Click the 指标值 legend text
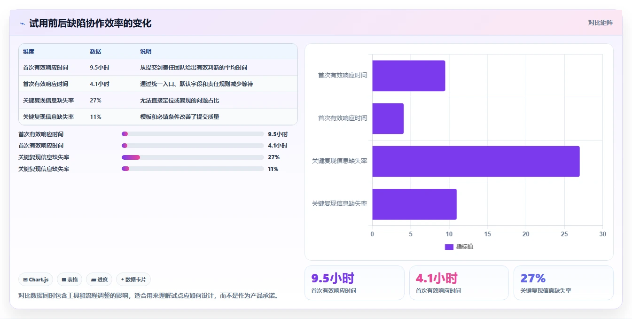632x319 pixels. 465,247
